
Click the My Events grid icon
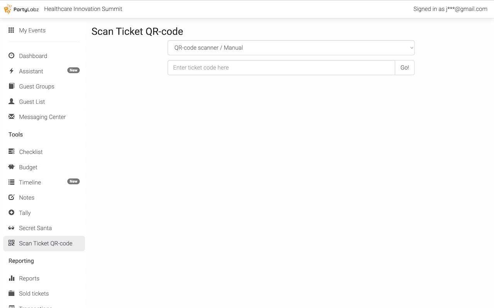[11, 30]
